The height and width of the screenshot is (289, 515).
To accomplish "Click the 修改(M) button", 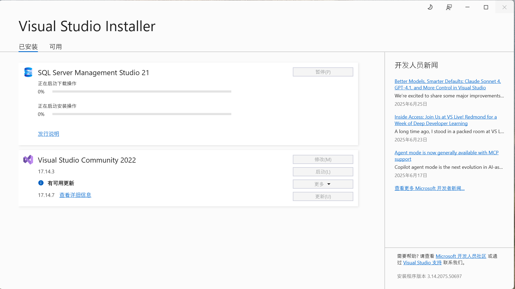I will (323, 159).
